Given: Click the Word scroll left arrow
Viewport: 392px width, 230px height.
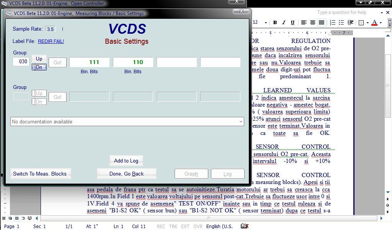Looking at the screenshot, I should click(x=36, y=218).
